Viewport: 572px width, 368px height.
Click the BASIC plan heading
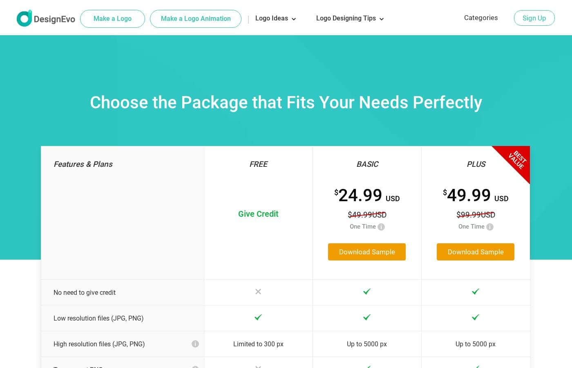click(x=367, y=164)
